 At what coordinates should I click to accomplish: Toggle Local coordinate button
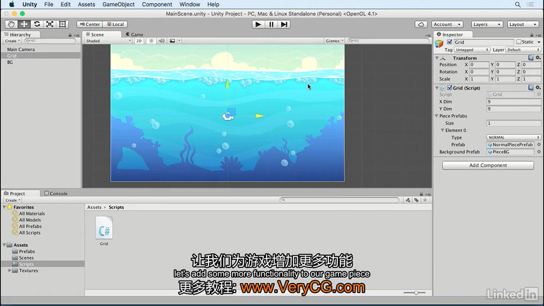coord(115,24)
